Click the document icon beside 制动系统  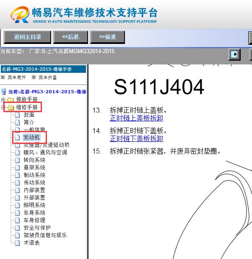(17, 175)
